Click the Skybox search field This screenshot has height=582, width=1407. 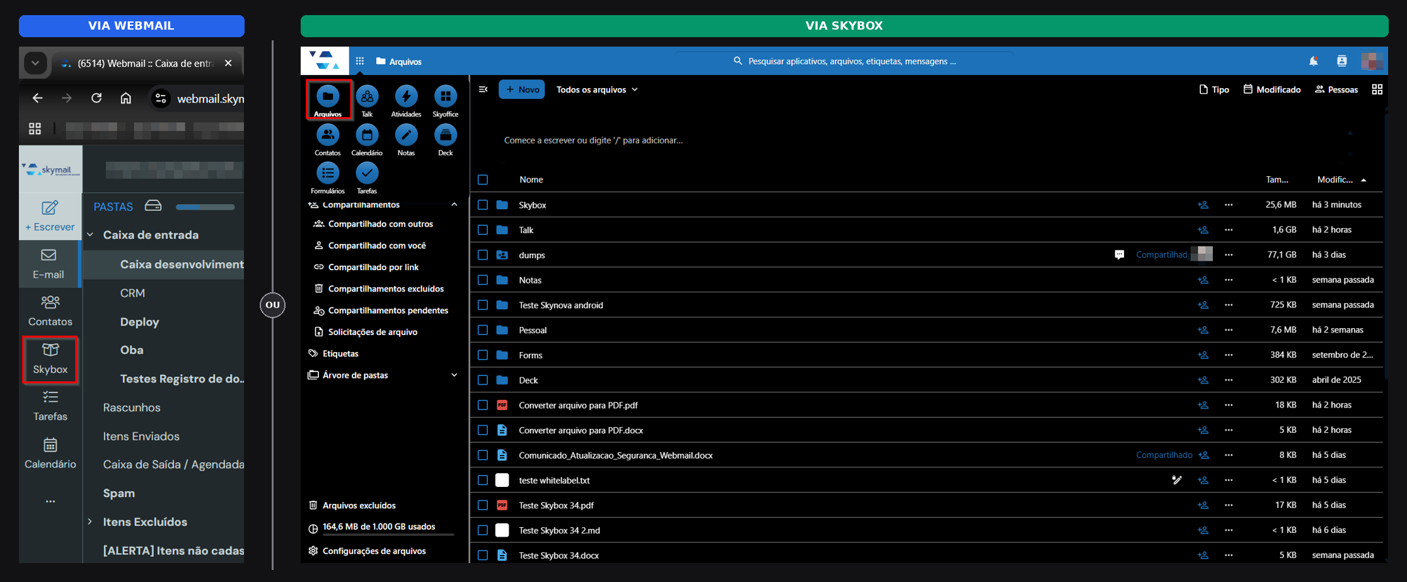pyautogui.click(x=845, y=61)
